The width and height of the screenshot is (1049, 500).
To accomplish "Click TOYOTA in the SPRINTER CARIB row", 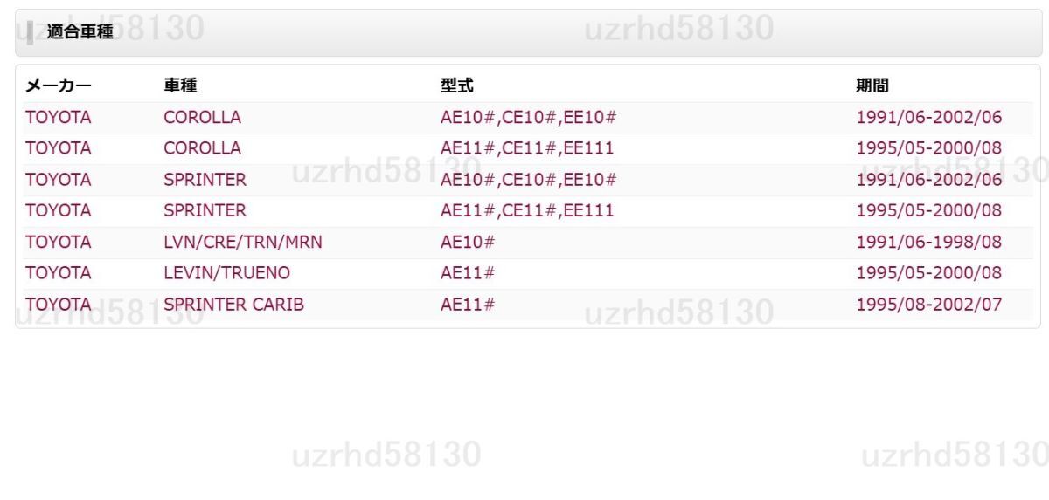I will click(x=58, y=305).
